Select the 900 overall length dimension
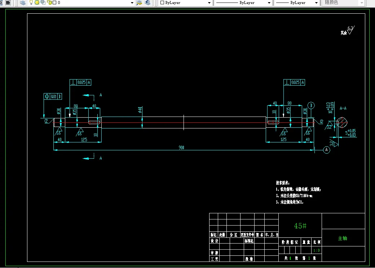Screen dimensions: 375x268 tap(181, 147)
